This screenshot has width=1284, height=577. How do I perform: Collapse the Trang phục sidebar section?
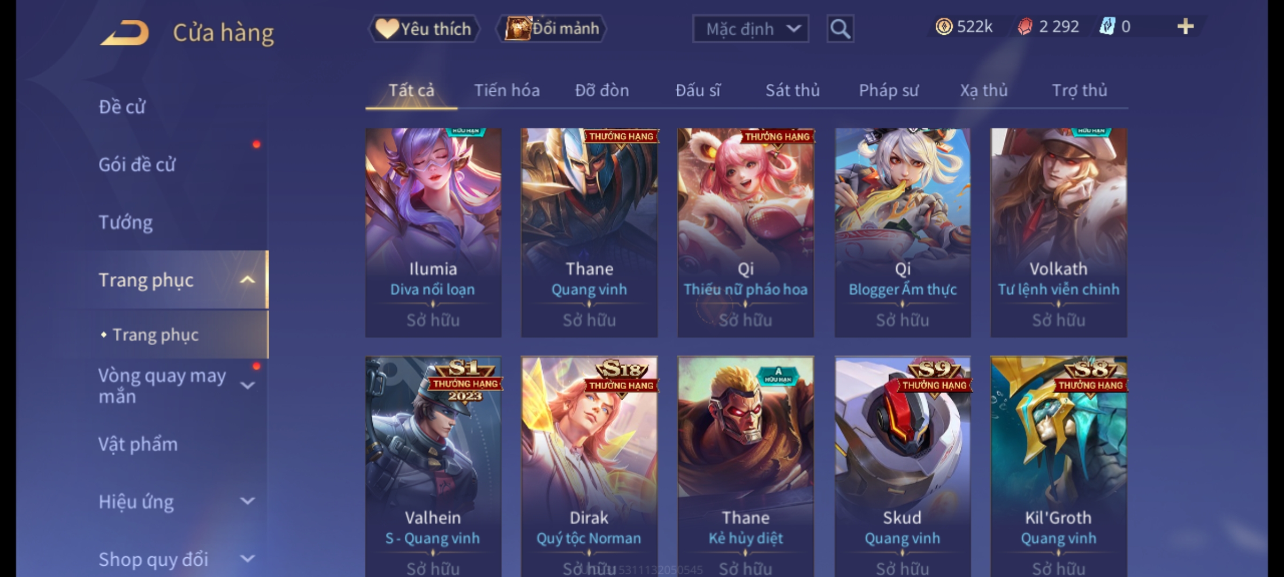247,280
